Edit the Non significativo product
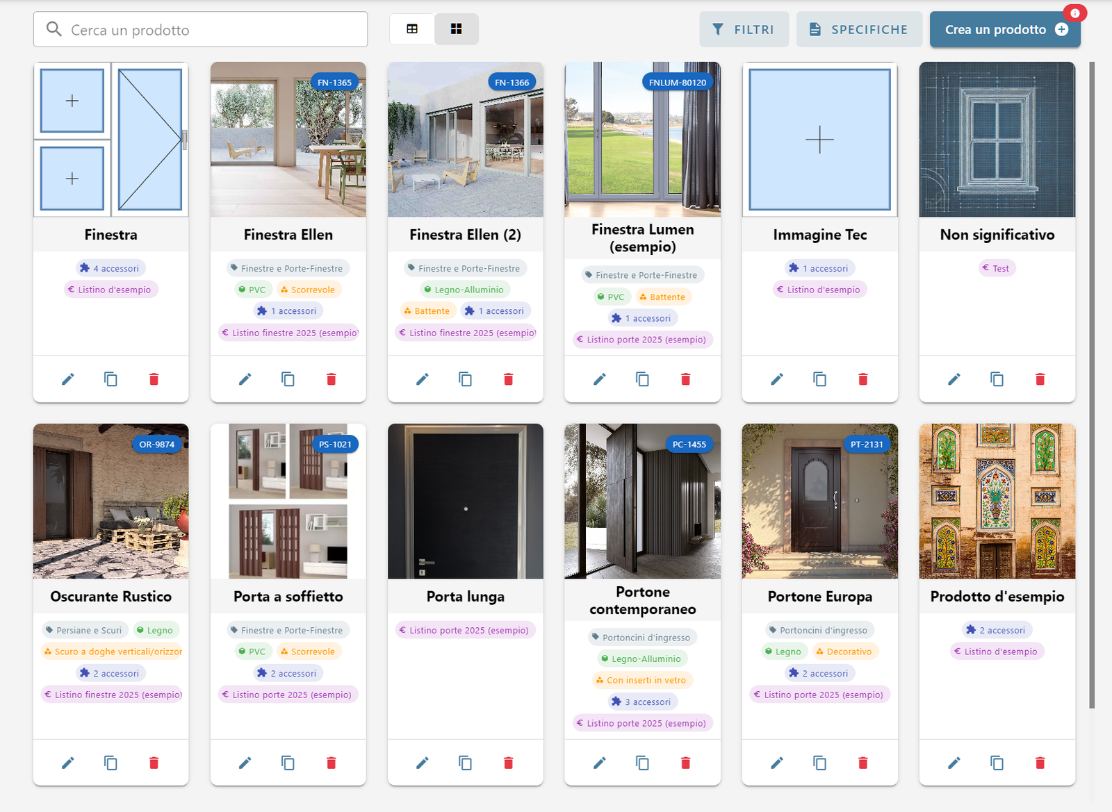This screenshot has width=1112, height=812. pos(954,379)
